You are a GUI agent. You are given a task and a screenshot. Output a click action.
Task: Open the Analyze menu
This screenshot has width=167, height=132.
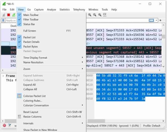pos(52,10)
